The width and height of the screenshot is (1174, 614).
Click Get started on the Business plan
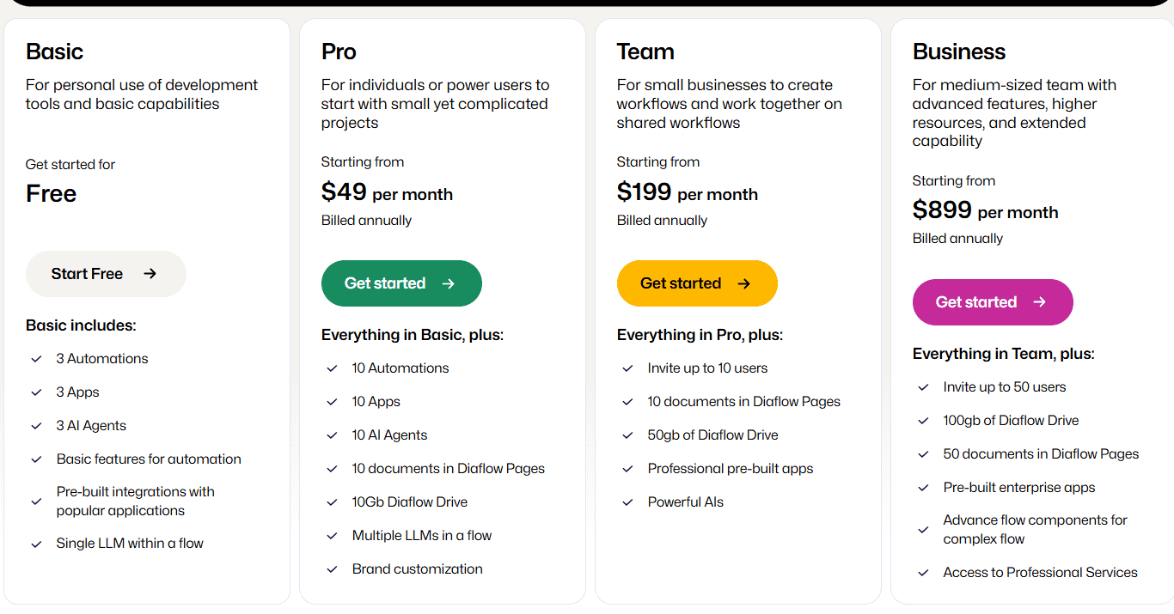(993, 302)
